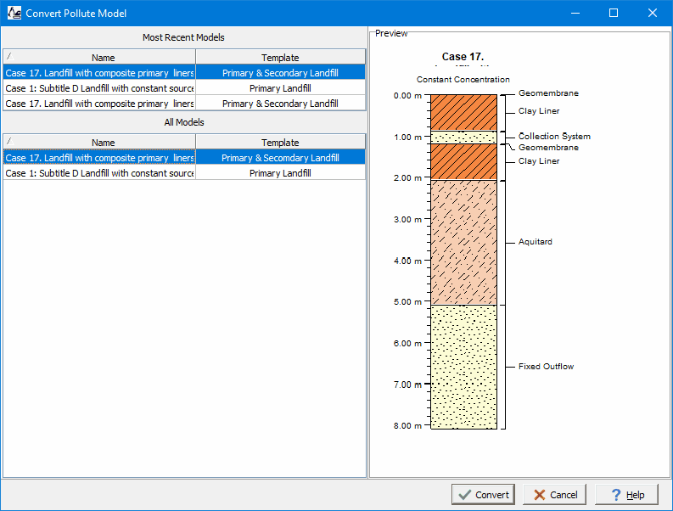This screenshot has width=673, height=511.
Task: Select Case 17 row in All Models list
Action: [99, 158]
